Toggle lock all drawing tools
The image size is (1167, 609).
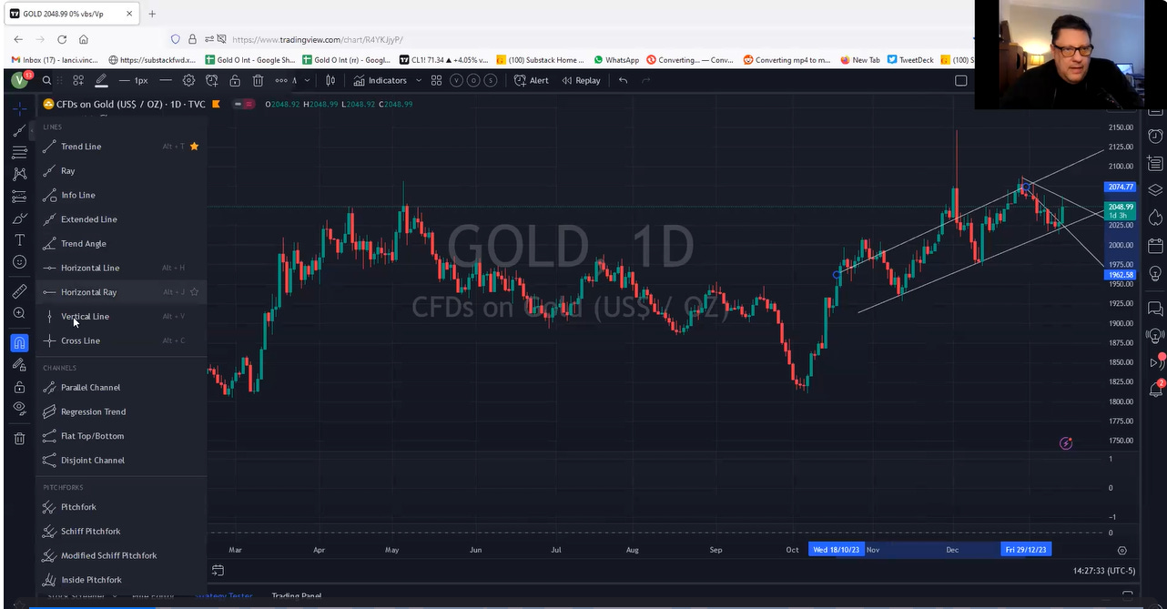pos(19,387)
